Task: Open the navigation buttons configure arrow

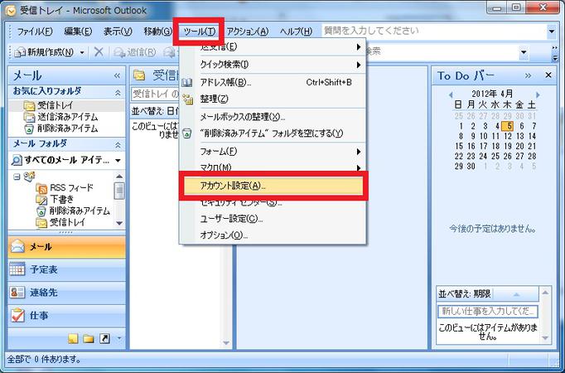Action: [x=119, y=338]
